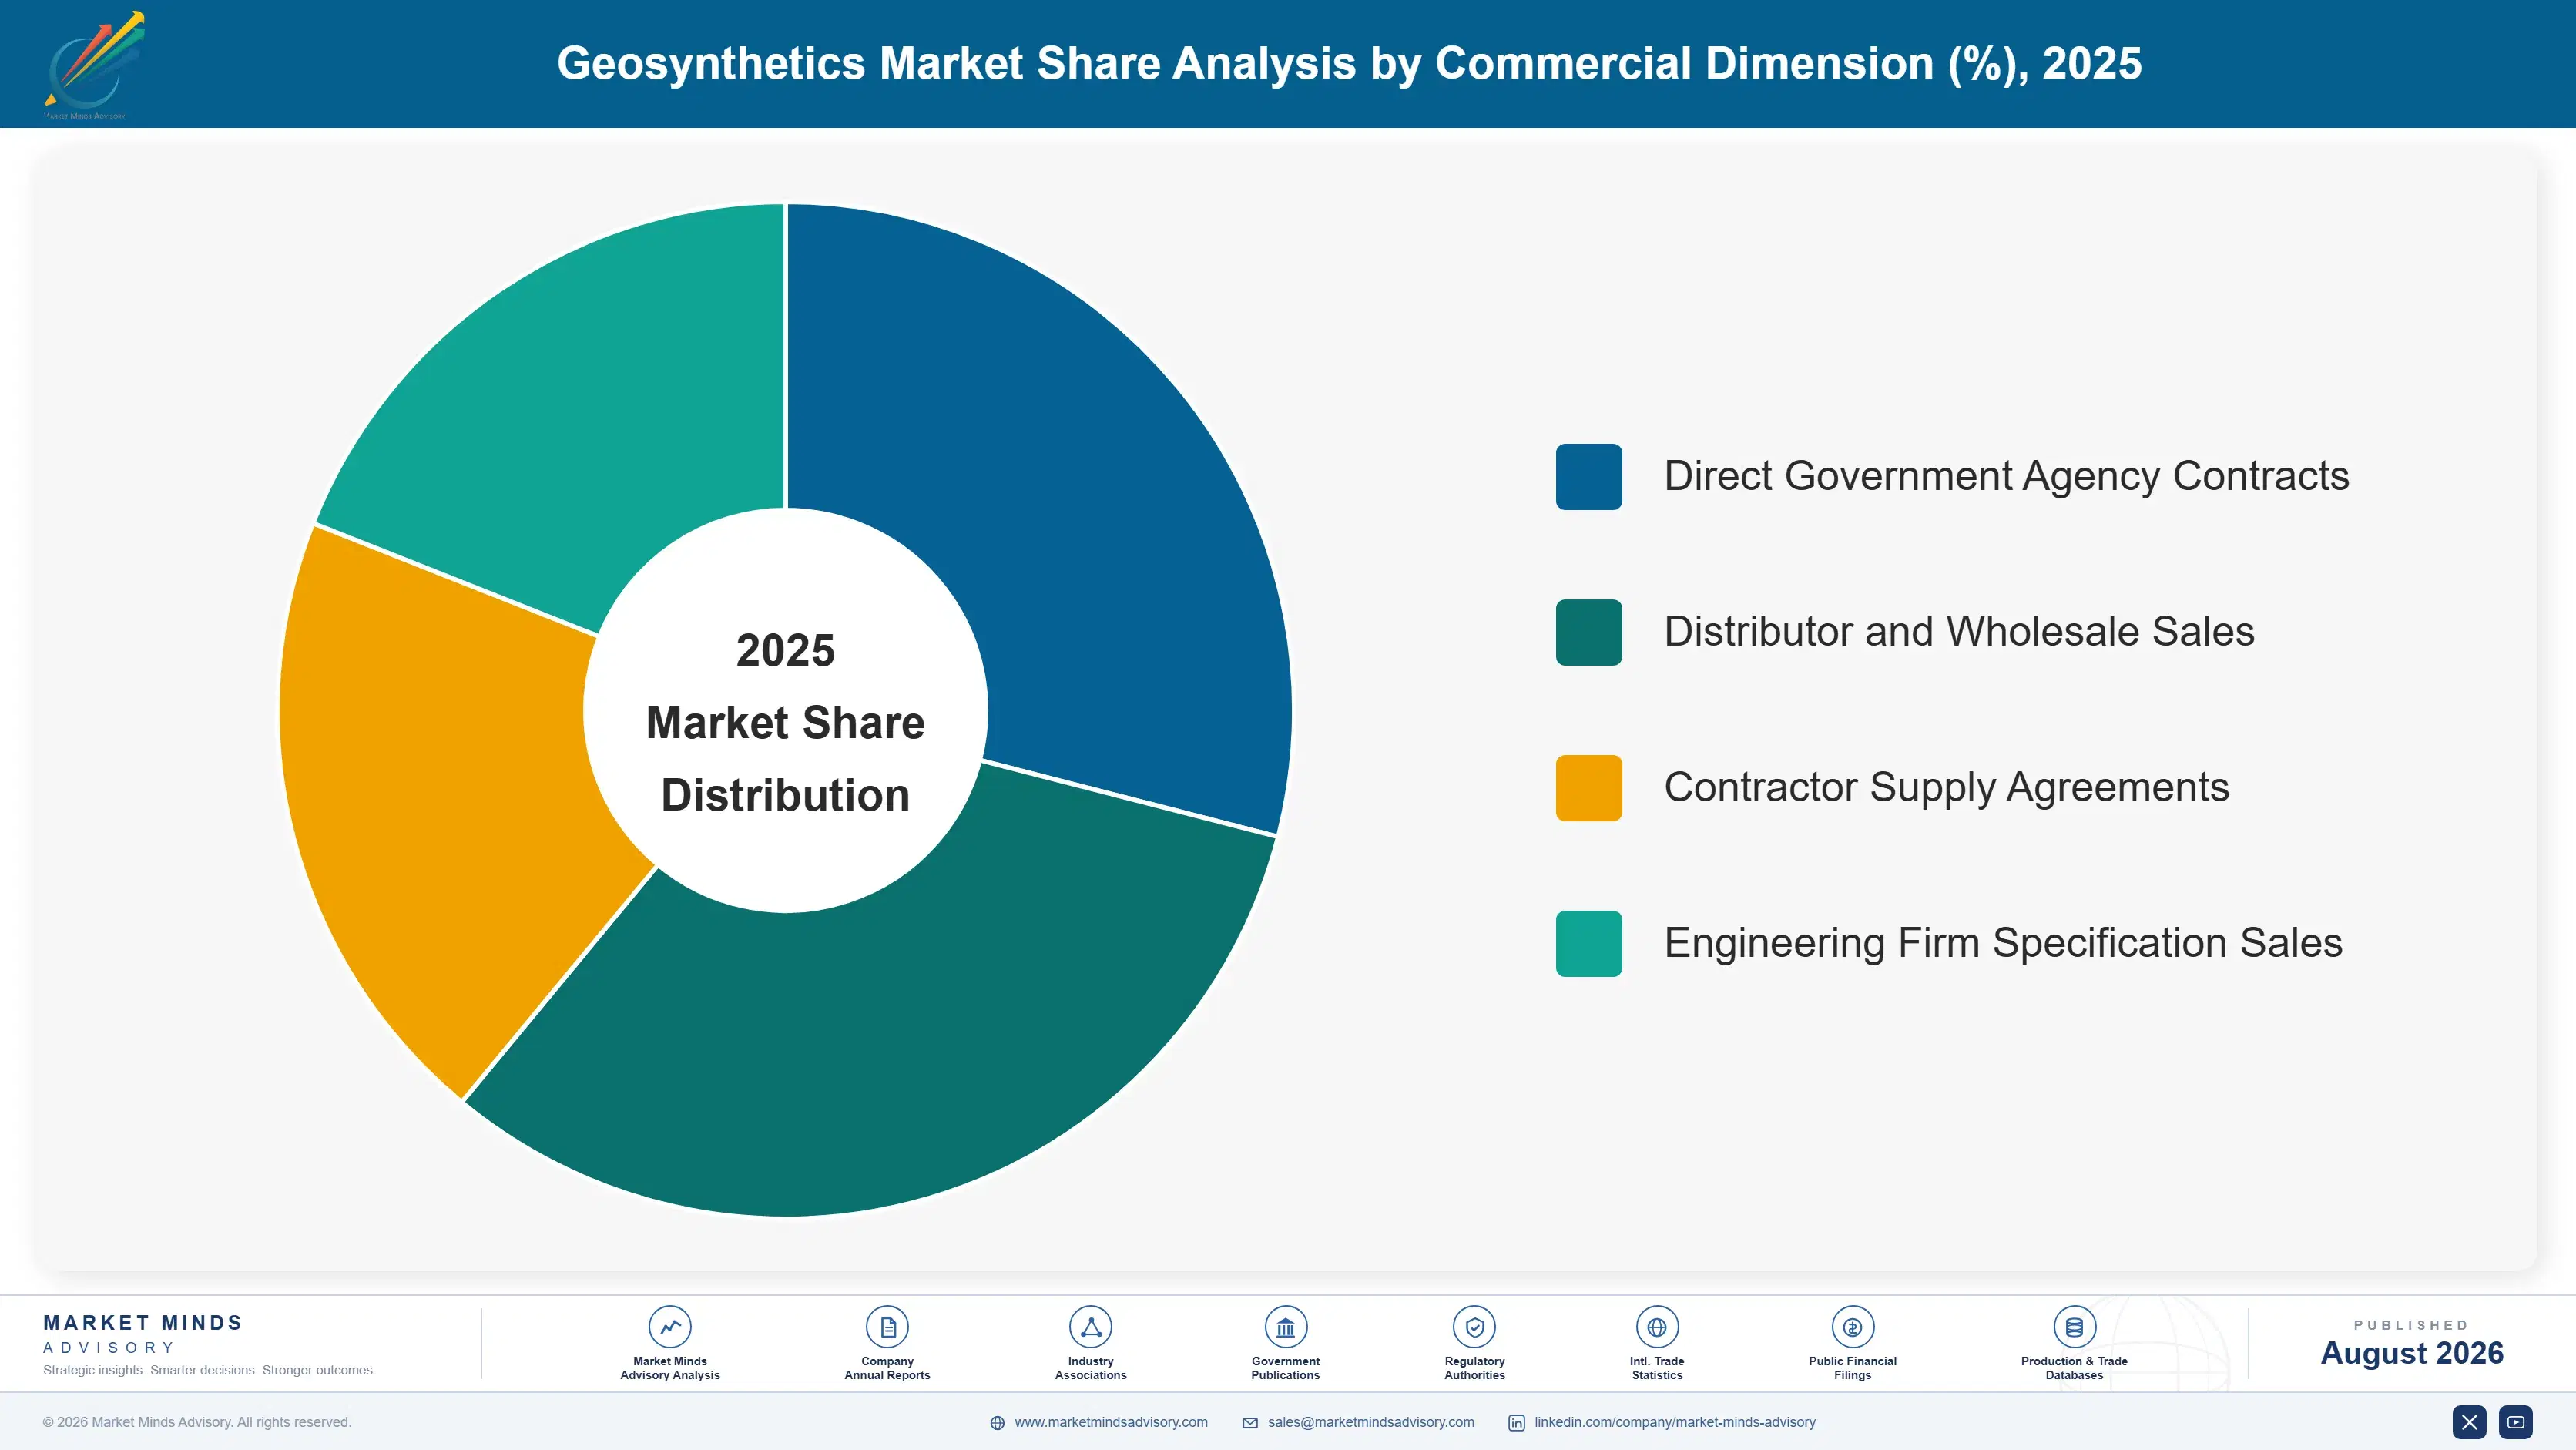Click the Production & Trade Databases icon

(2074, 1327)
